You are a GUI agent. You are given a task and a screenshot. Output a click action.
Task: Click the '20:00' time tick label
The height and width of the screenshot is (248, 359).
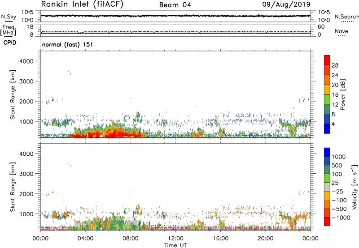(x=266, y=239)
